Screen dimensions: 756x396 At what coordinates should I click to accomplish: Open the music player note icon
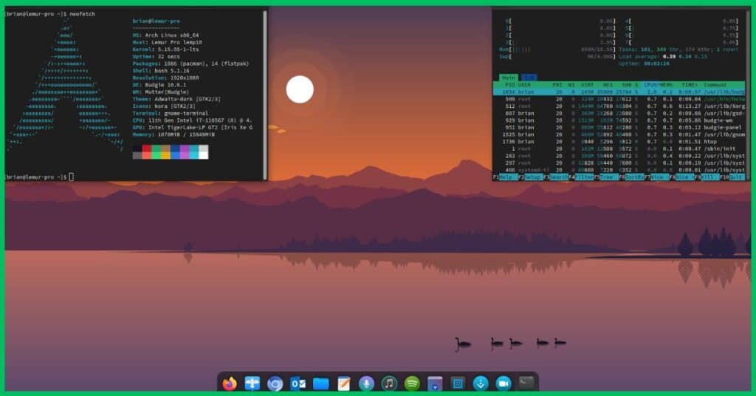pyautogui.click(x=389, y=384)
